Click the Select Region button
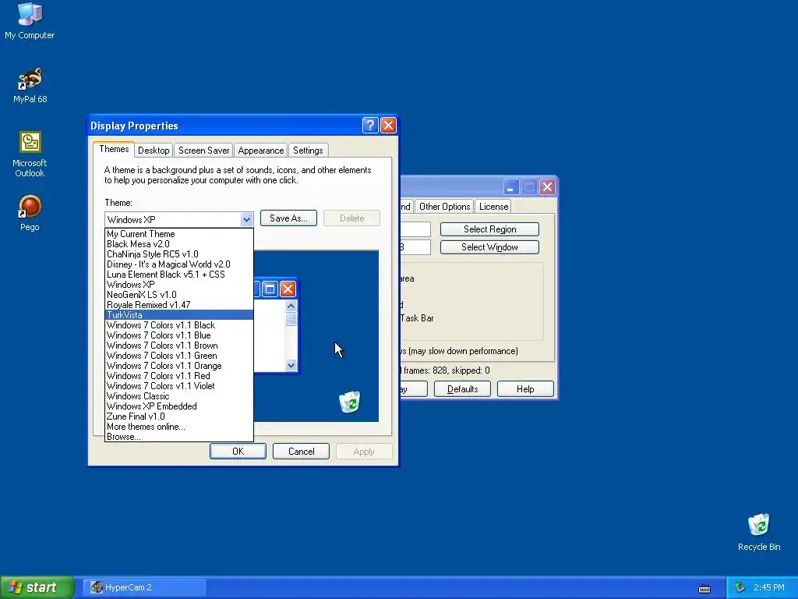The image size is (798, 599). pos(489,229)
